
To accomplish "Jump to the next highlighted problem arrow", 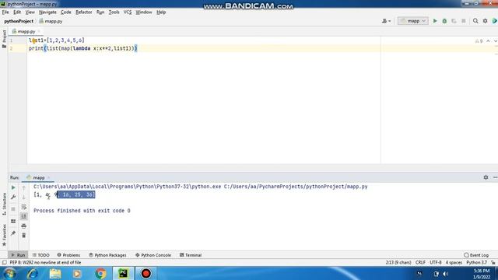I will [x=495, y=41].
